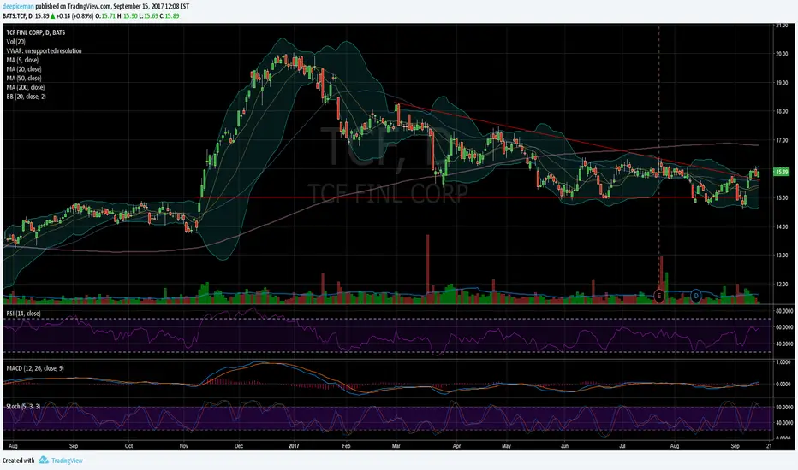
Task: Click the 21 date label on time axis
Action: point(769,446)
